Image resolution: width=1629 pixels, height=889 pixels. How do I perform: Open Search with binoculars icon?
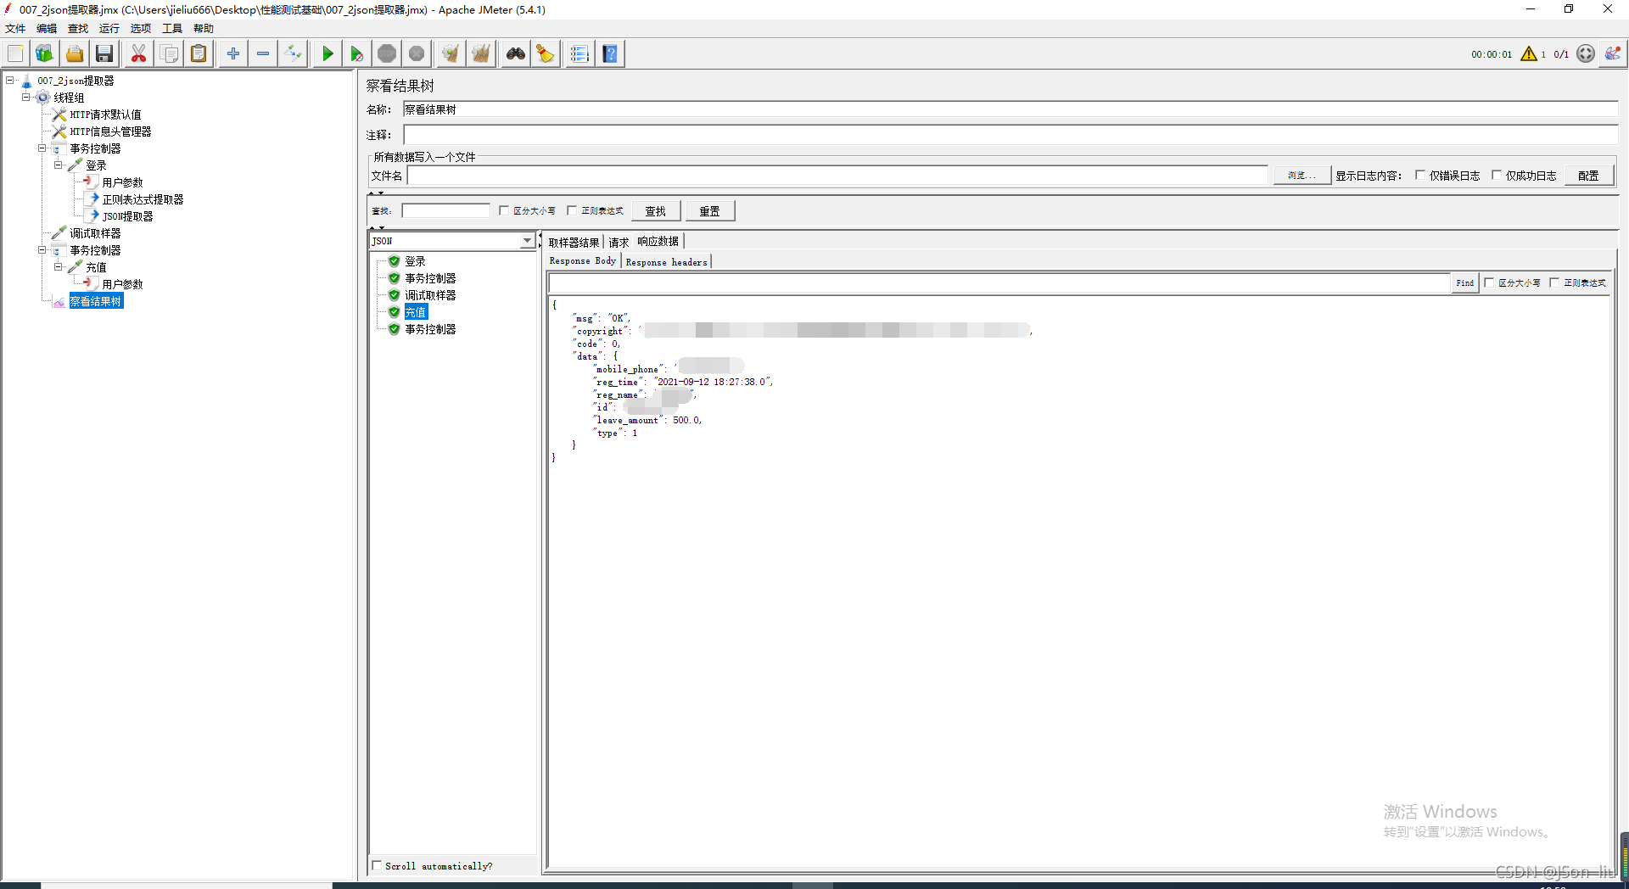tap(516, 53)
